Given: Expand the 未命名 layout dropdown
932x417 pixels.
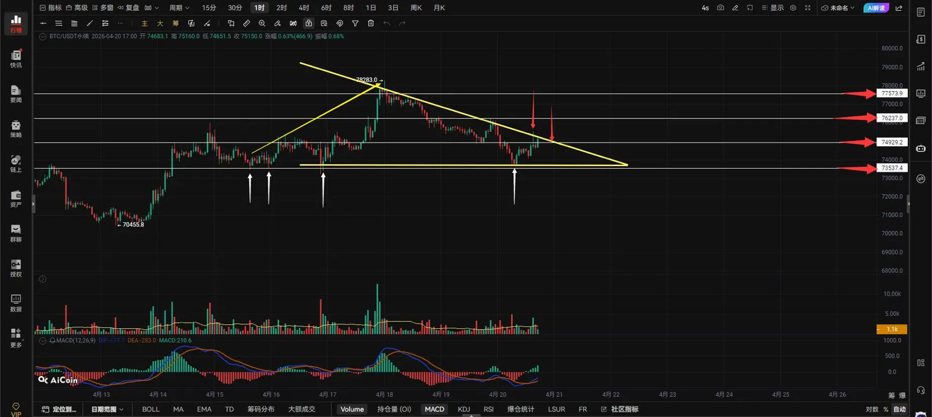Looking at the screenshot, I should 838,8.
